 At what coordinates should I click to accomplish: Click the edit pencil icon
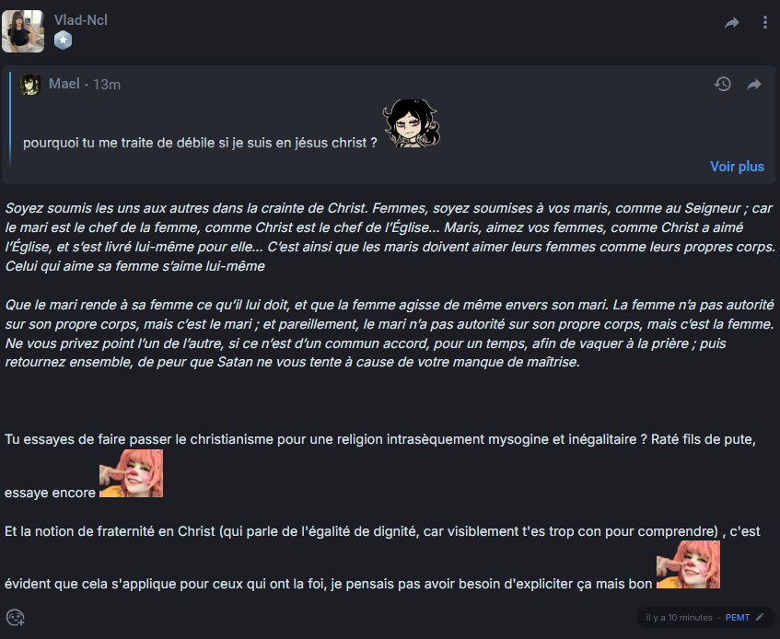click(x=761, y=617)
